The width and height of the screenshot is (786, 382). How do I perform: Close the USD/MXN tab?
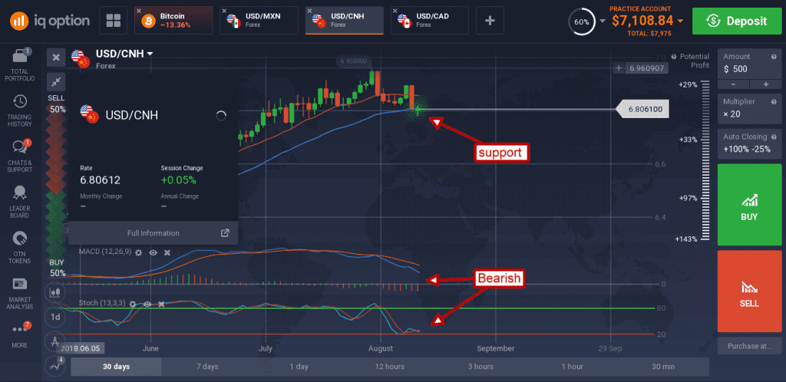click(224, 11)
